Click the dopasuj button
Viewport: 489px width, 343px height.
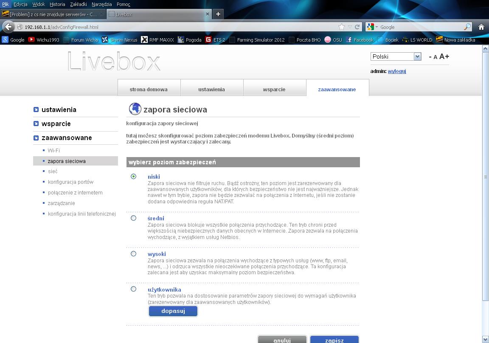point(173,311)
